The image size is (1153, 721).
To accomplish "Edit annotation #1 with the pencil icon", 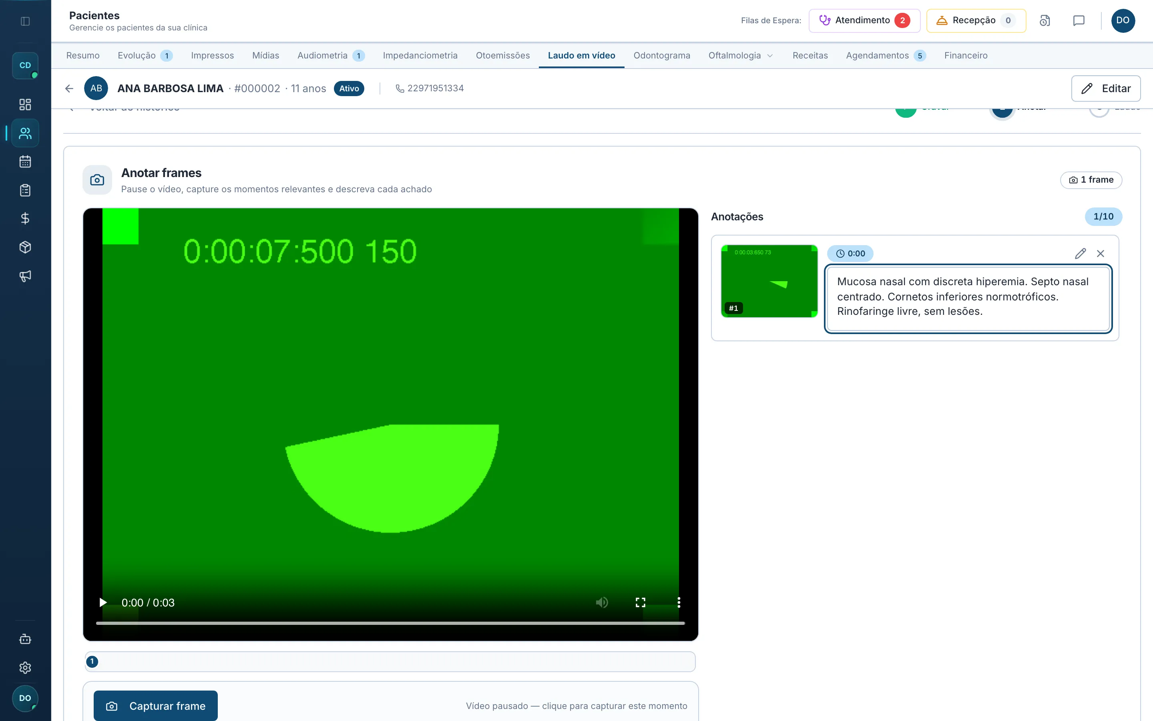I will coord(1080,253).
